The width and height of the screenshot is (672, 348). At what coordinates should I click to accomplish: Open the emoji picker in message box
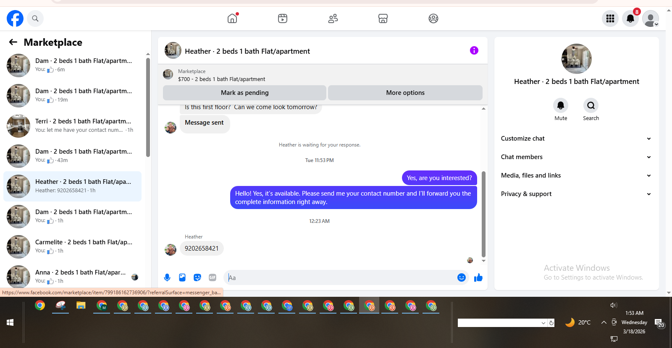pos(462,277)
